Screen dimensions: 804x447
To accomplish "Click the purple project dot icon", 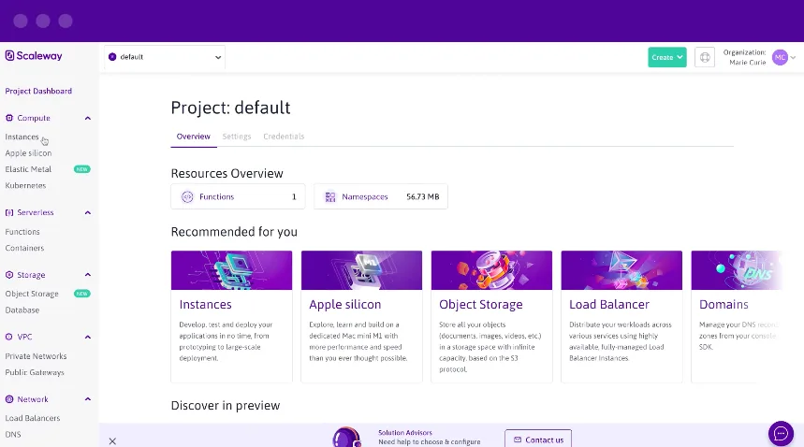I will (x=112, y=57).
